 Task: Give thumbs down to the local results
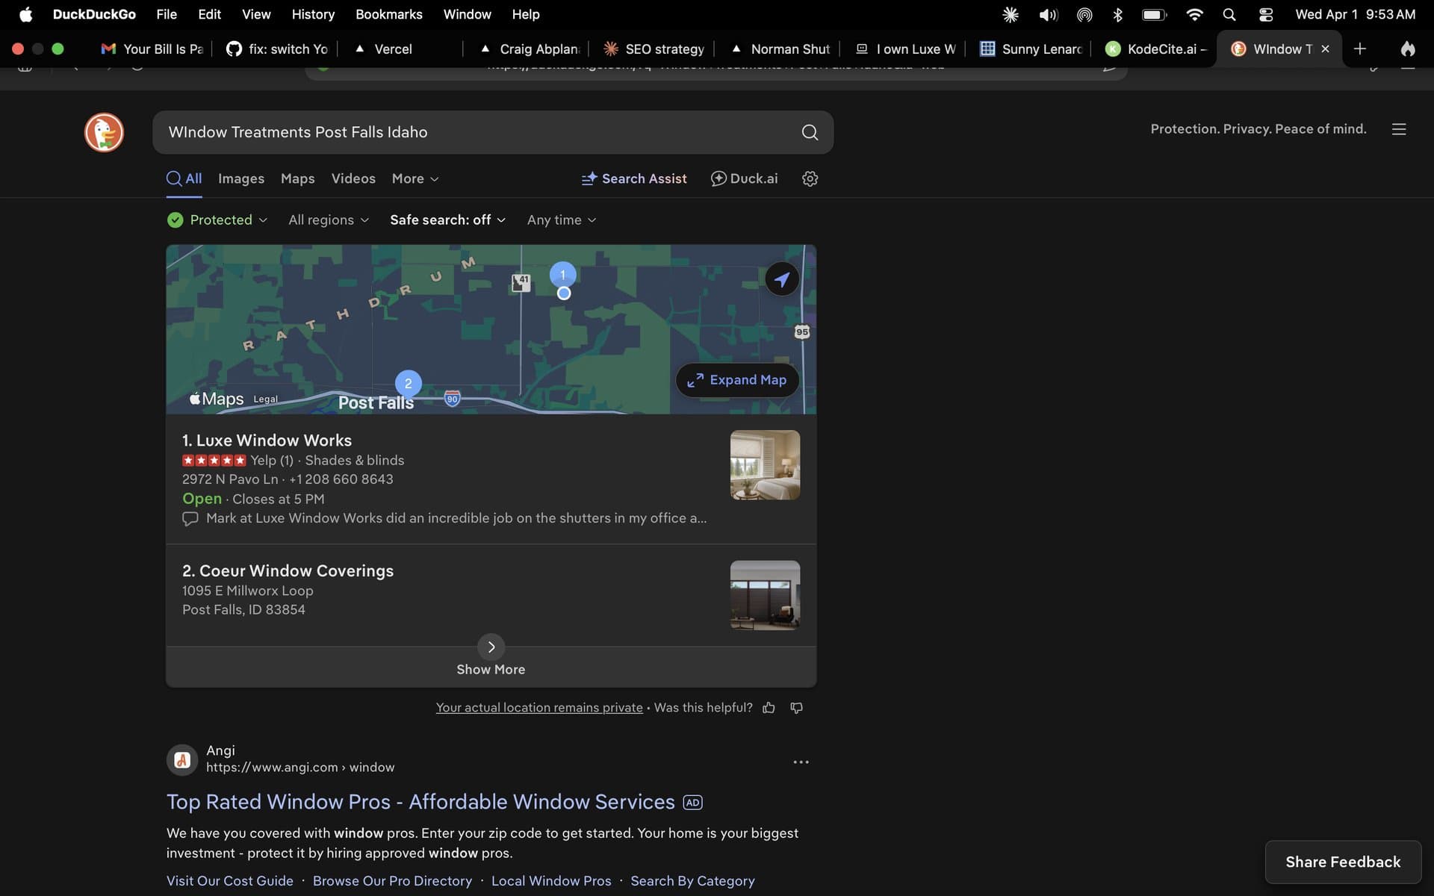[x=796, y=707]
